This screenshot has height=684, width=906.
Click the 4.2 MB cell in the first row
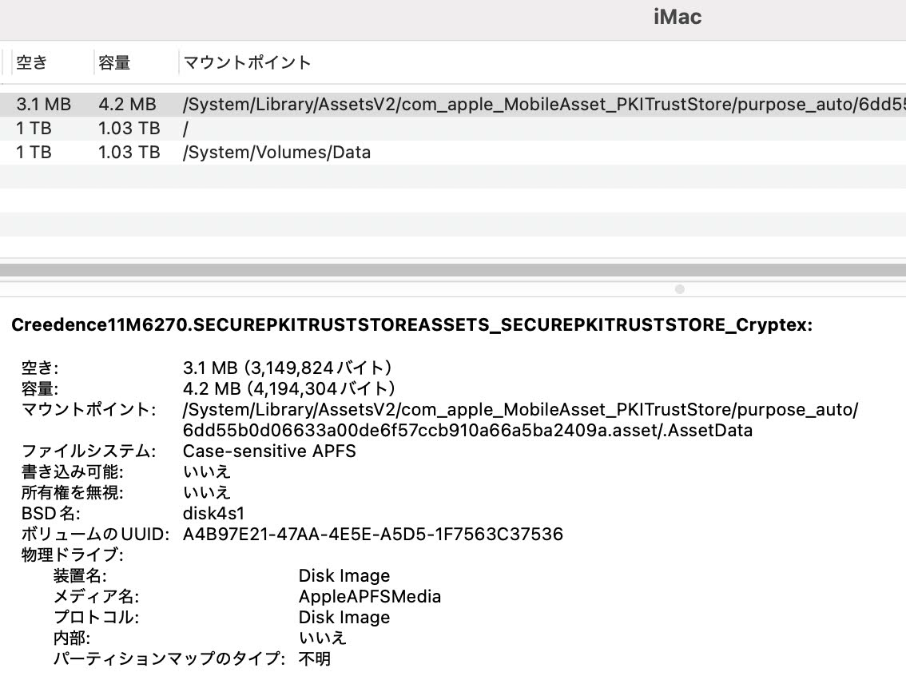point(127,104)
